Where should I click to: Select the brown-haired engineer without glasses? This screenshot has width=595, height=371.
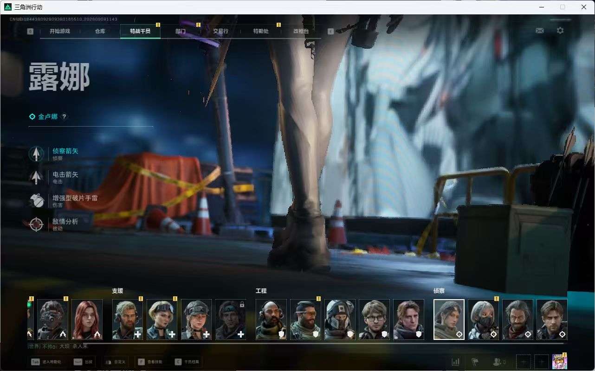click(x=408, y=320)
